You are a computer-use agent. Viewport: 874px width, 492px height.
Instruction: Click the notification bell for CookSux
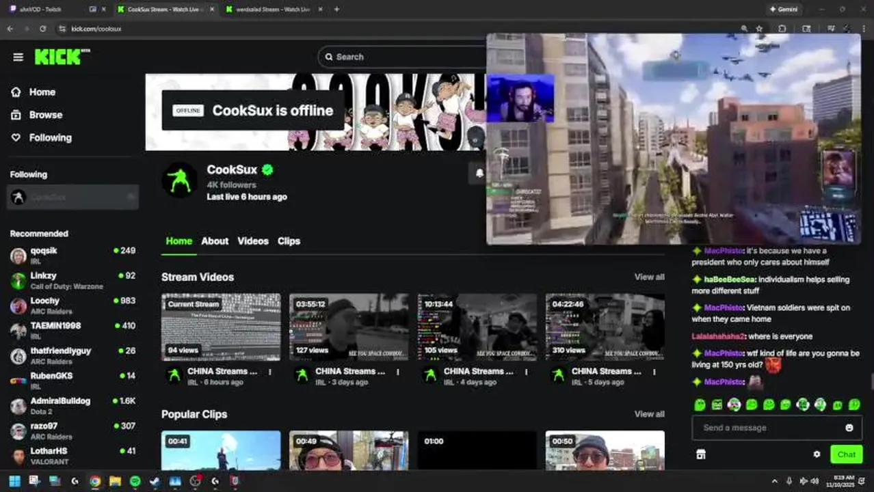tap(479, 174)
